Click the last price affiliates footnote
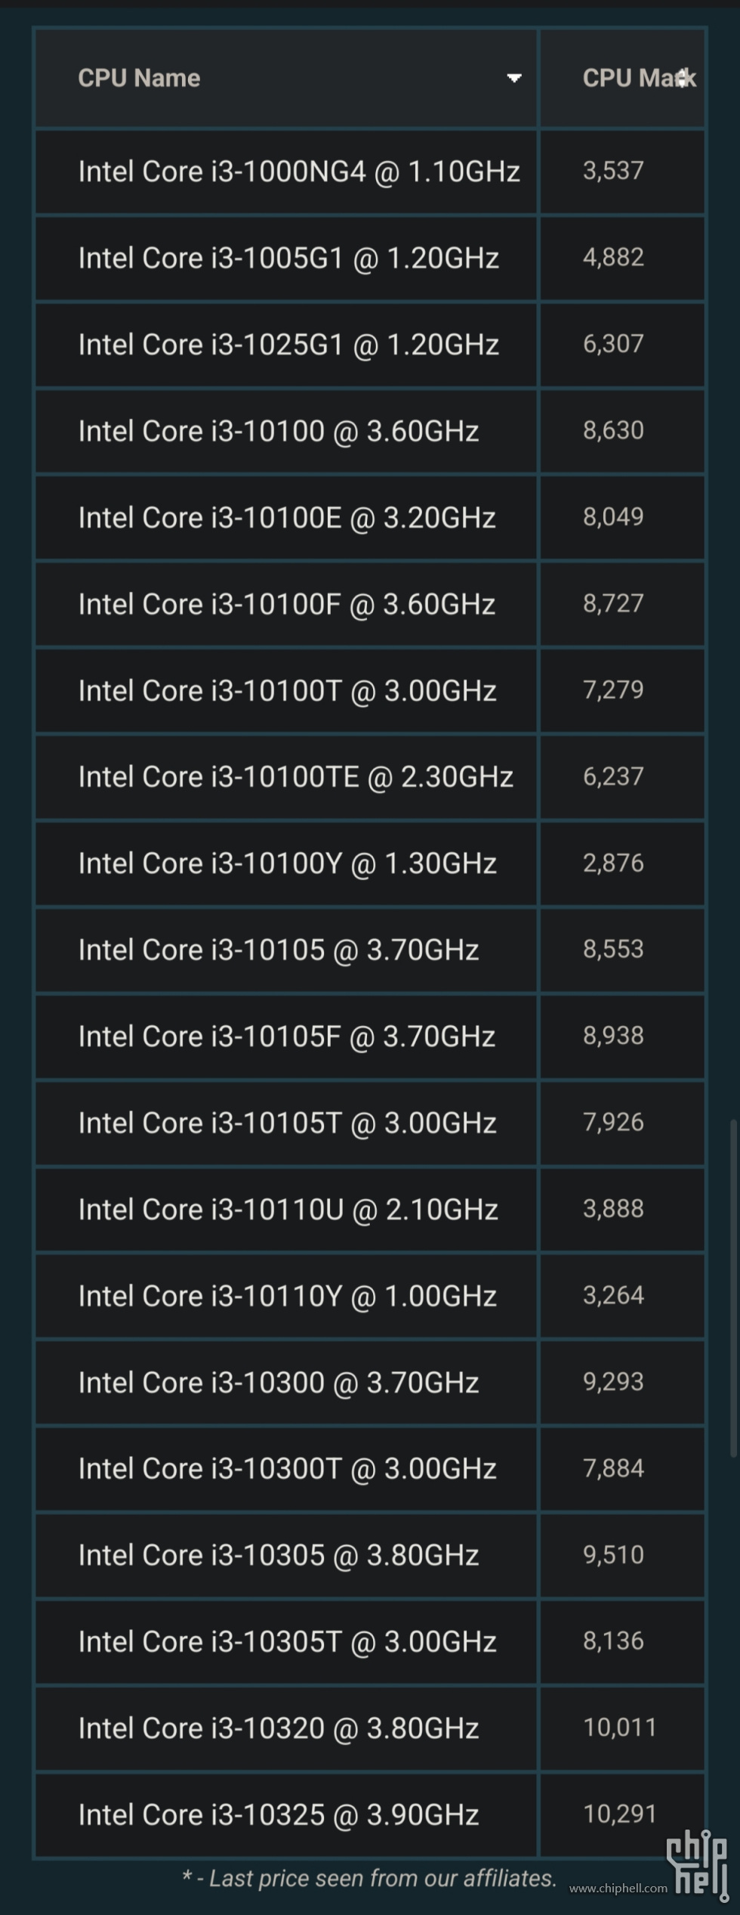 click(x=369, y=1878)
